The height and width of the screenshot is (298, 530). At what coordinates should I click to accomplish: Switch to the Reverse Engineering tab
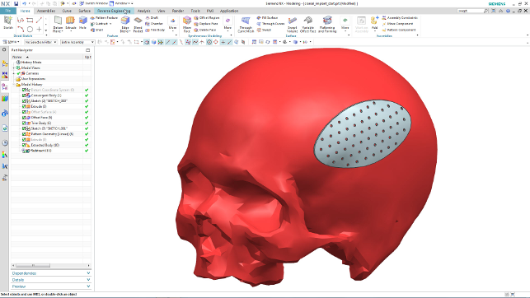point(114,11)
